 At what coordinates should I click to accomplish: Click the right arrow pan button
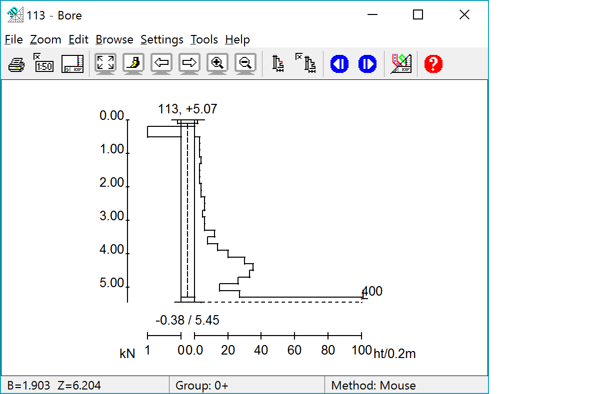pos(189,64)
